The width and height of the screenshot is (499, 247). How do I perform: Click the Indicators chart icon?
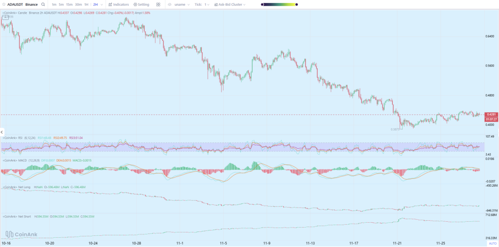110,4
